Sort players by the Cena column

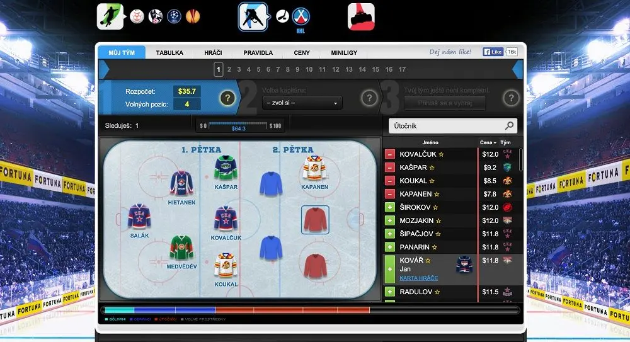pyautogui.click(x=488, y=142)
